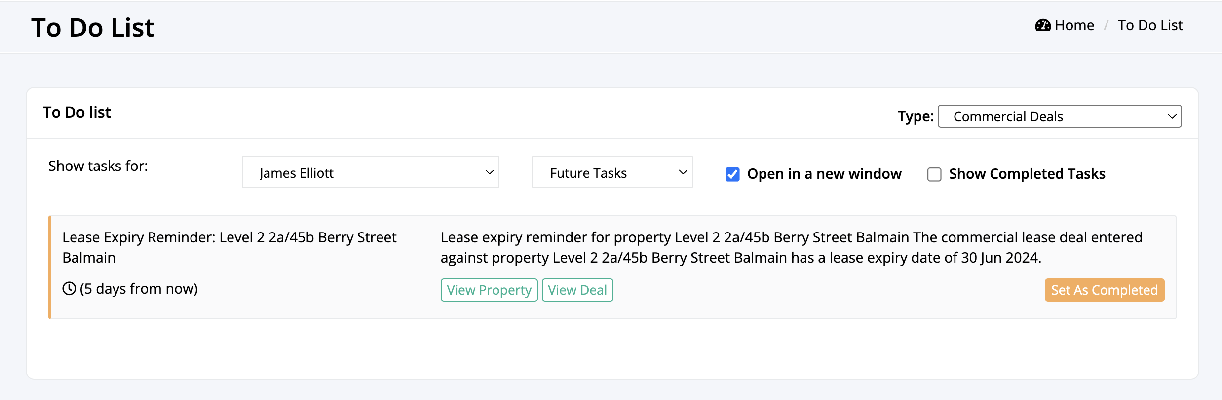
Task: Click the View Property button
Action: [x=489, y=290]
